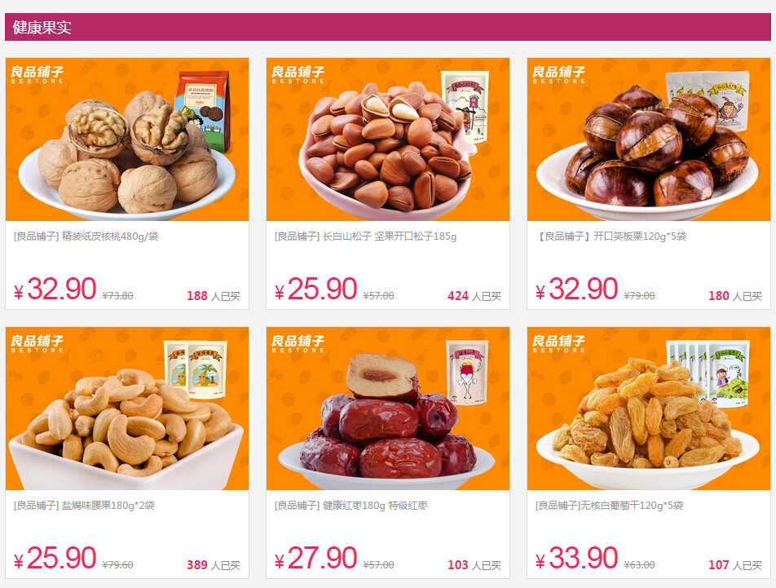Click the red dates ¥27.90 price
Viewport: 776px width, 588px height.
pyautogui.click(x=315, y=559)
